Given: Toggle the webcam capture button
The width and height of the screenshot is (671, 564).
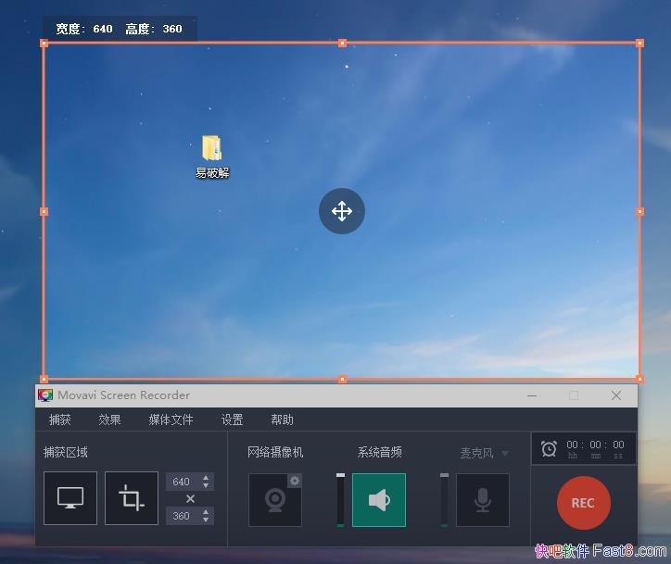Looking at the screenshot, I should click(x=274, y=500).
